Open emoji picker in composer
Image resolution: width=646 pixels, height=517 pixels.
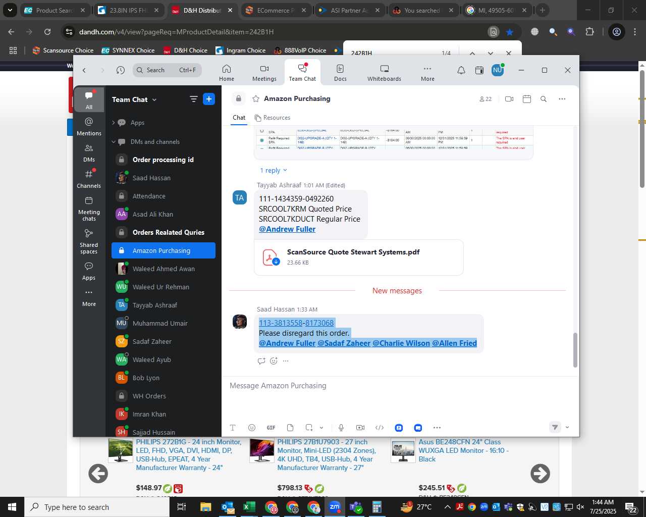coord(252,428)
